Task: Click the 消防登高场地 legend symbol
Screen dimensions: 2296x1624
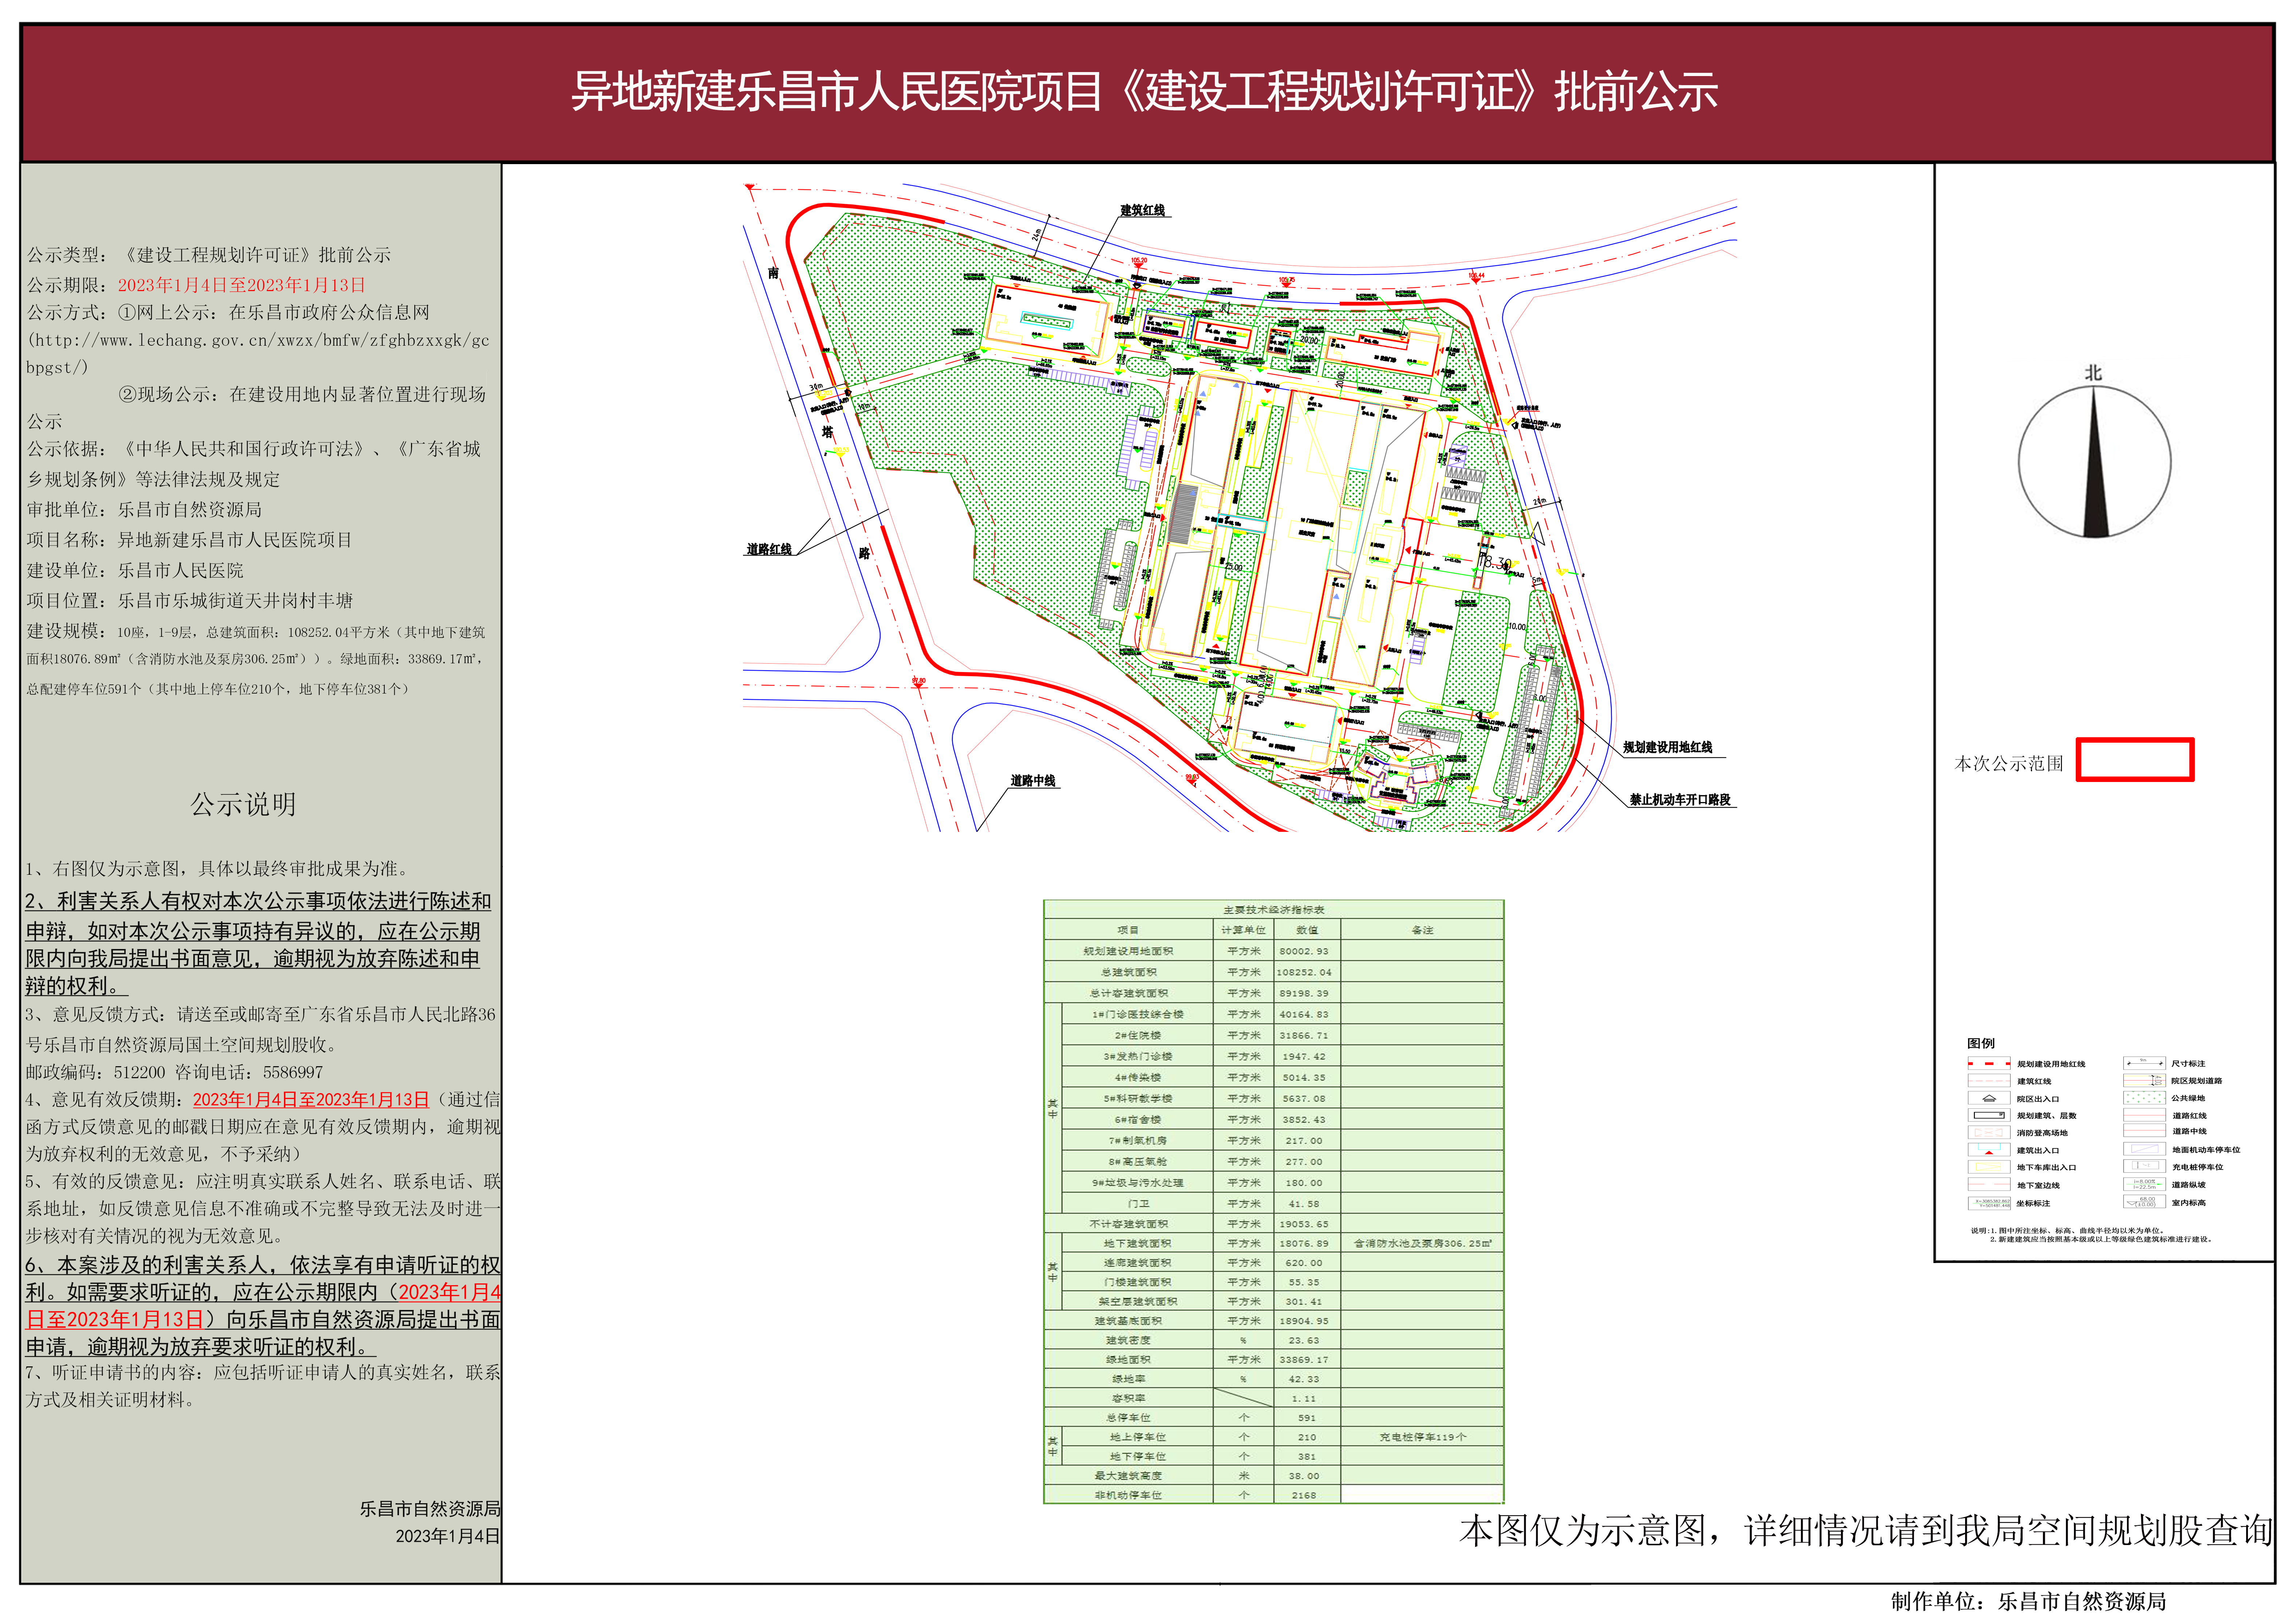Action: point(1989,1132)
